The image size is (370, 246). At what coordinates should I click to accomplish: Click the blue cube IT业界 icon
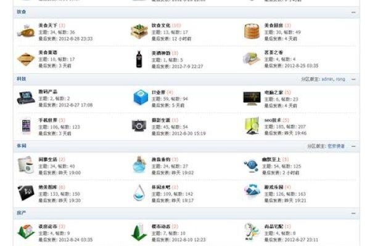pos(140,97)
